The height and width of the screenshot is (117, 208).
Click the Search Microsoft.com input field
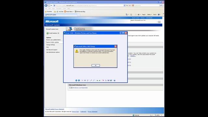tap(144, 22)
